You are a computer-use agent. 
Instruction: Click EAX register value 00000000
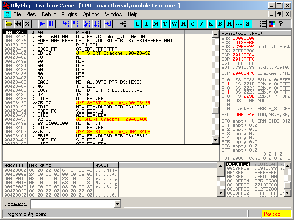click(x=243, y=39)
